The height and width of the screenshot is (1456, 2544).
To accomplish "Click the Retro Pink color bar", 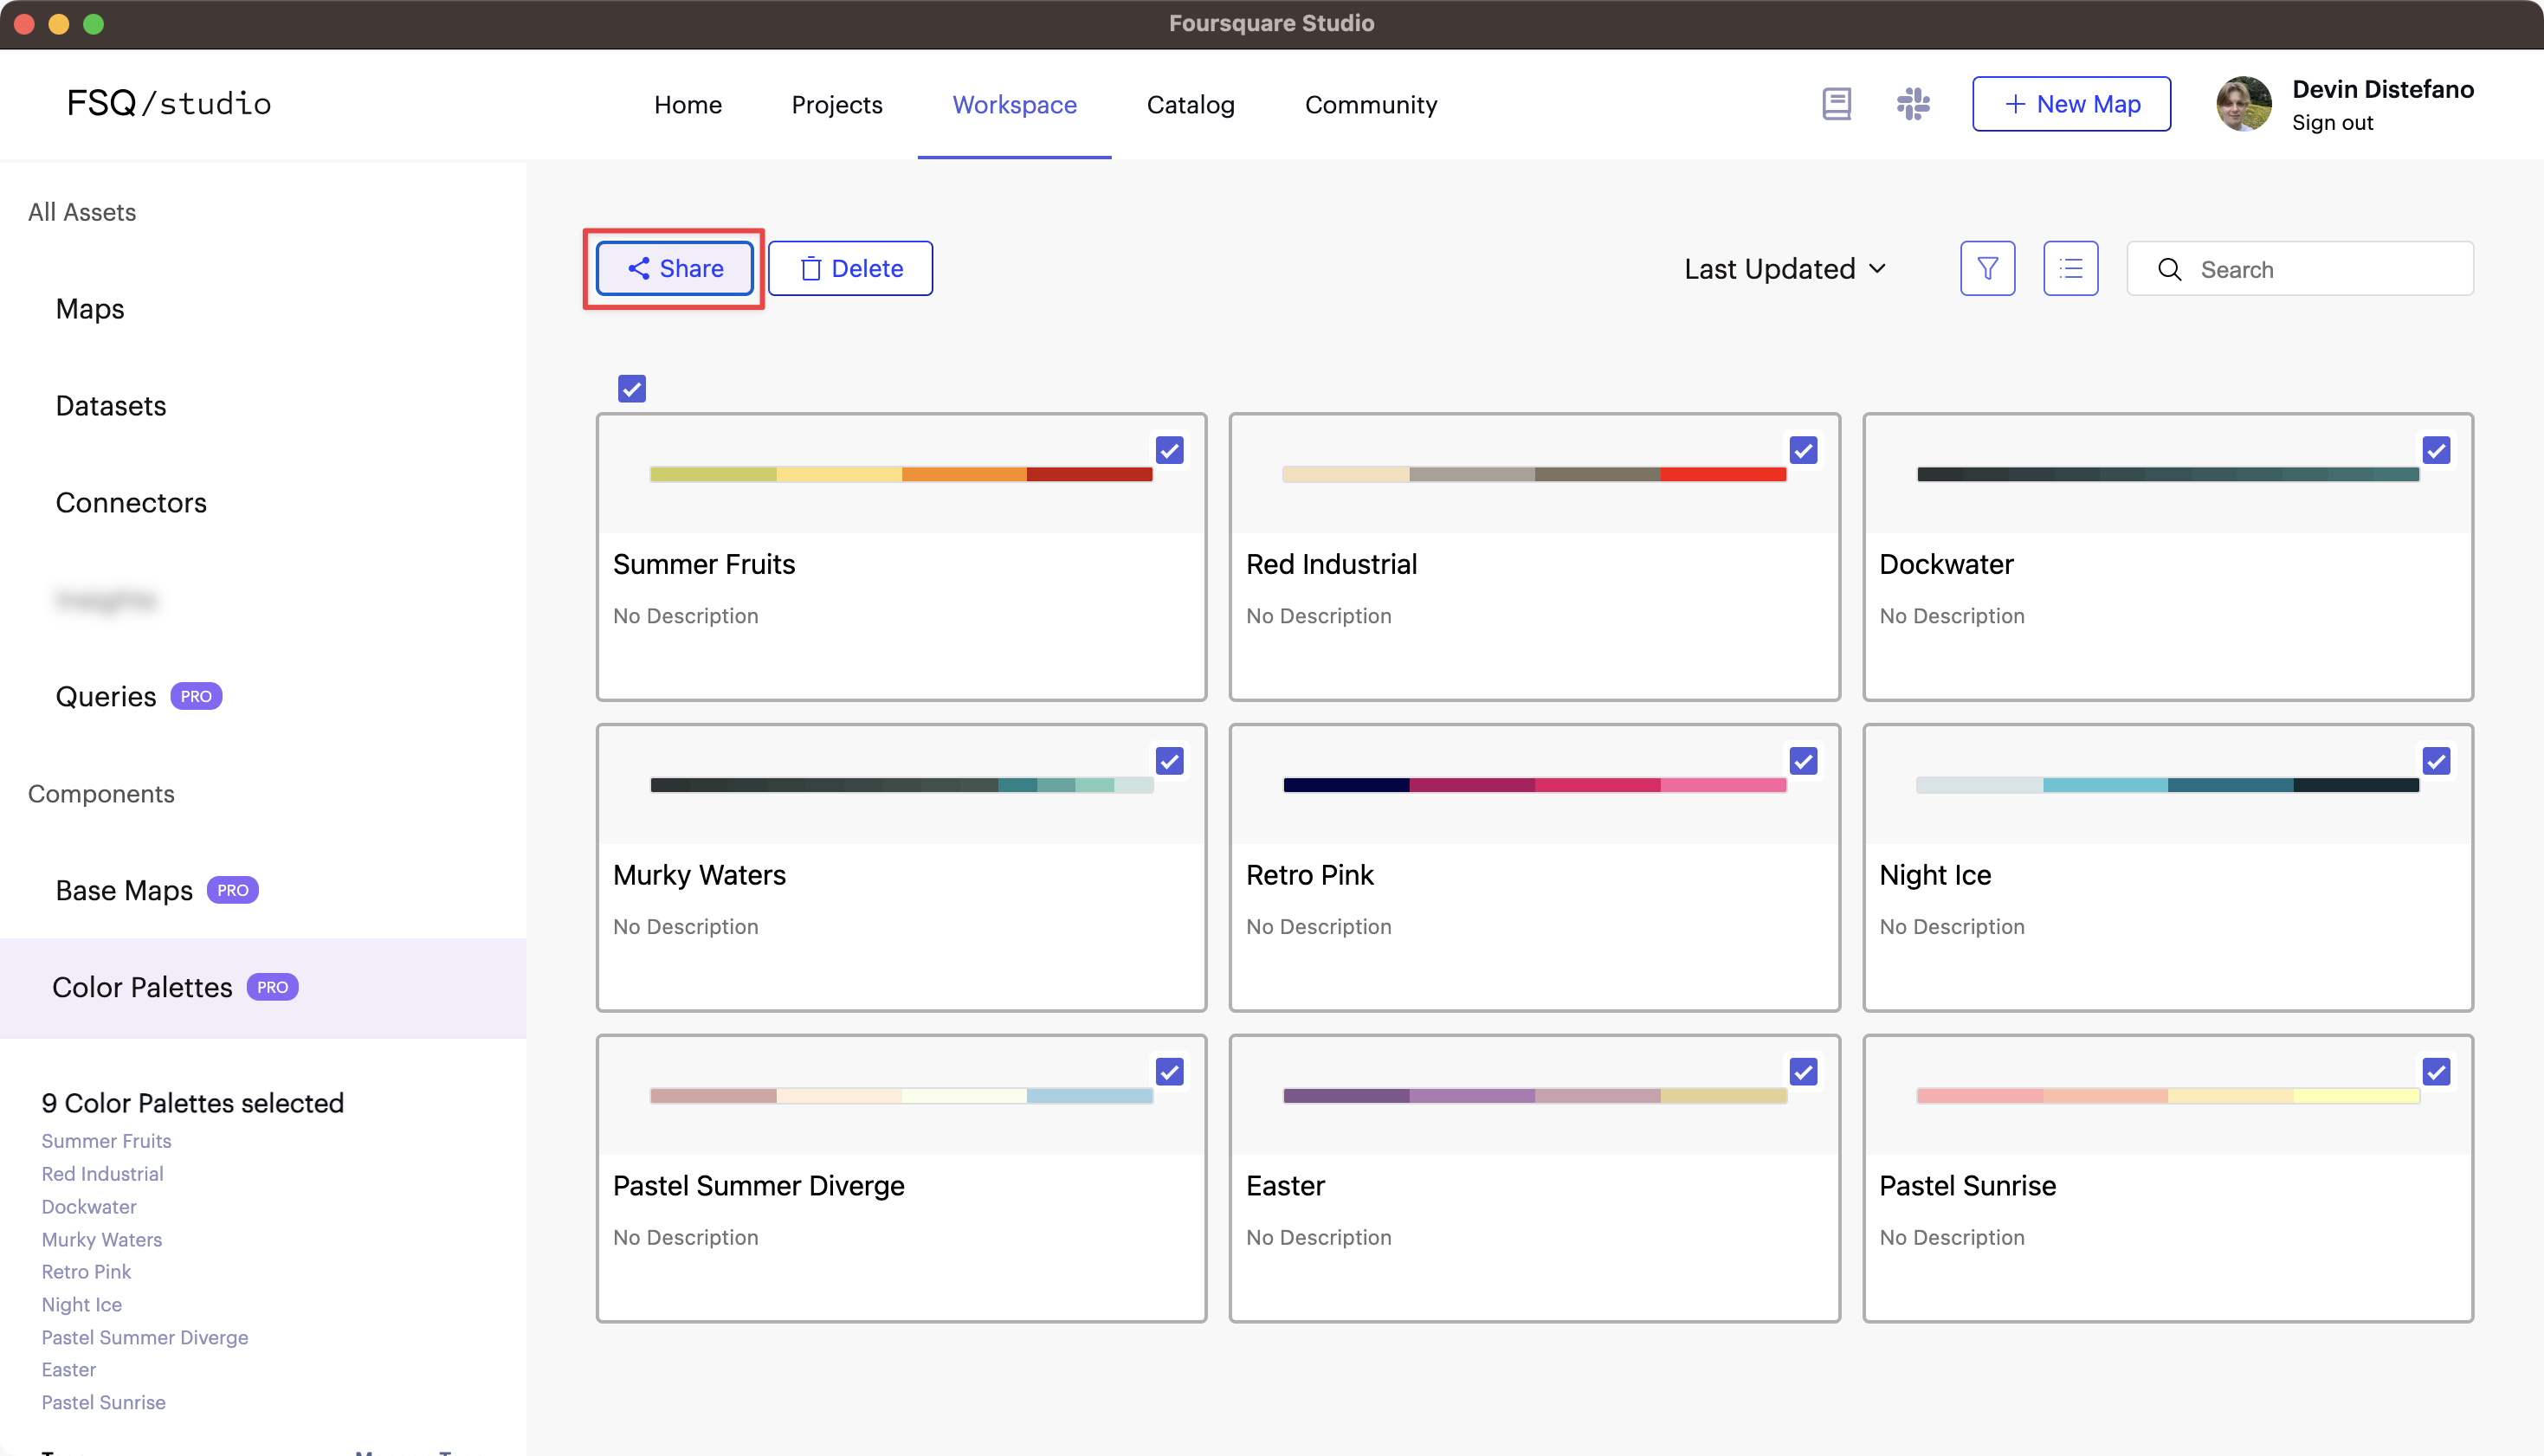I will (x=1534, y=785).
